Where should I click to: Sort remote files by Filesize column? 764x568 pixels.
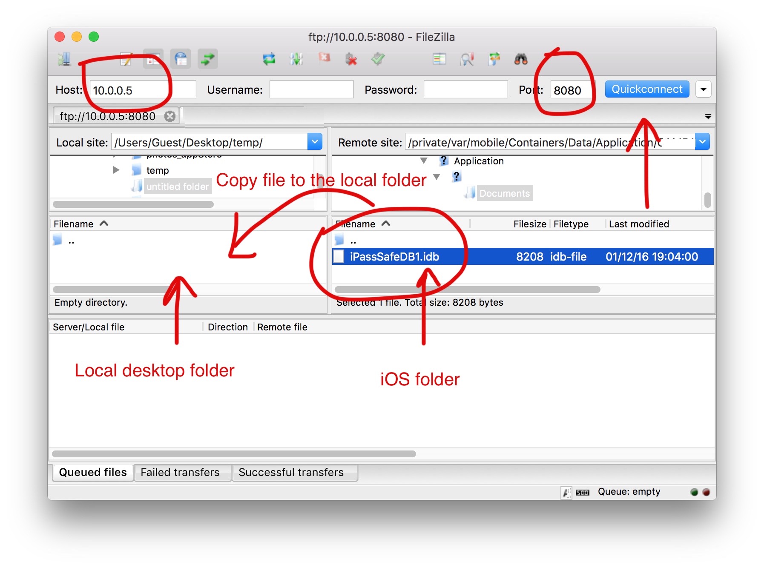[510, 224]
